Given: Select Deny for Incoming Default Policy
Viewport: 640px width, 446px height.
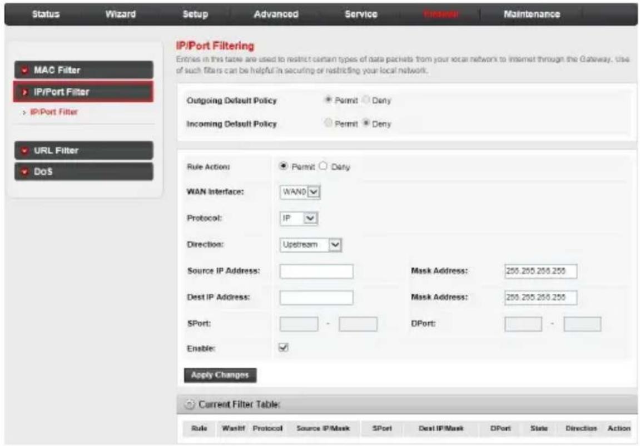Looking at the screenshot, I should tap(366, 123).
